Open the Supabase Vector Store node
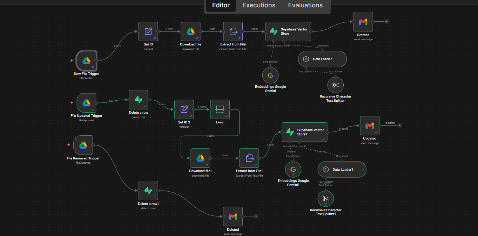Viewport: 478px width, 236px height. (288, 31)
